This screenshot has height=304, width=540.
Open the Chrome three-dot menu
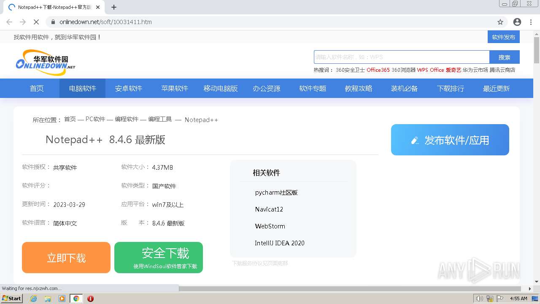click(x=531, y=22)
